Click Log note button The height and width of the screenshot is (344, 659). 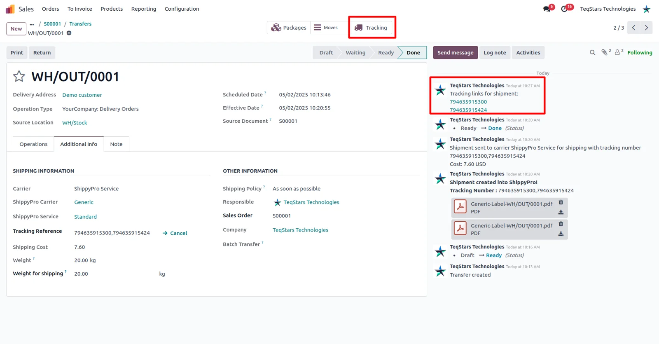[x=495, y=53]
